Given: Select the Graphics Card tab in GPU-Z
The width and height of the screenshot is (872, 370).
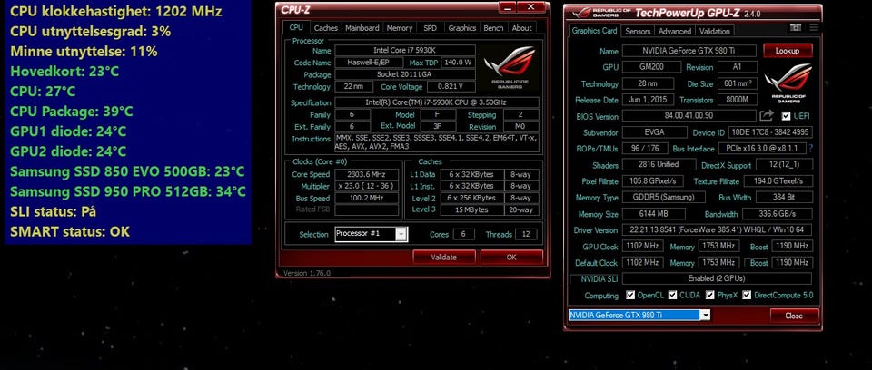Looking at the screenshot, I should pos(594,31).
